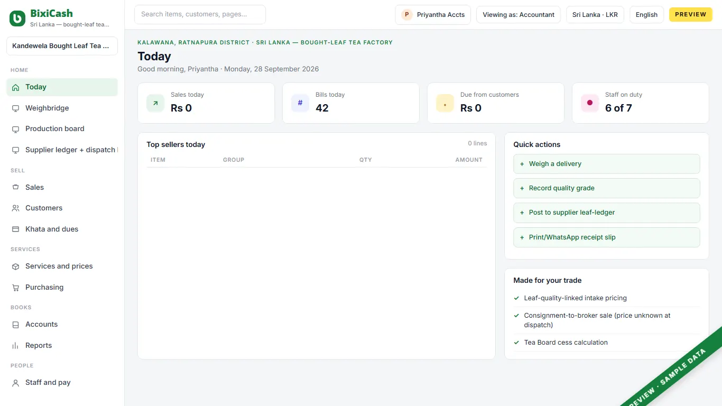The image size is (722, 406).
Task: Open the Reports menu item
Action: 62,346
